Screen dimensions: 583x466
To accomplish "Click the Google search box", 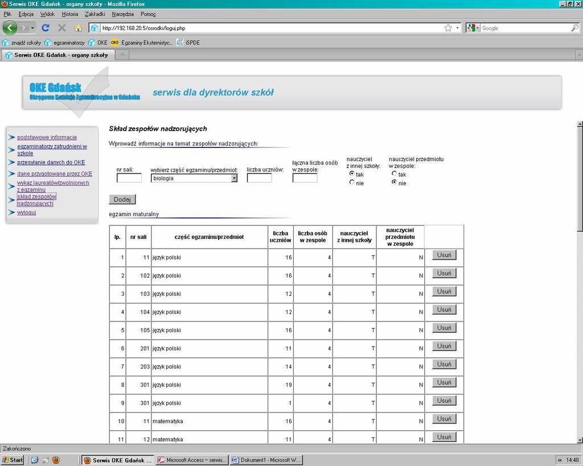I will pyautogui.click(x=525, y=28).
